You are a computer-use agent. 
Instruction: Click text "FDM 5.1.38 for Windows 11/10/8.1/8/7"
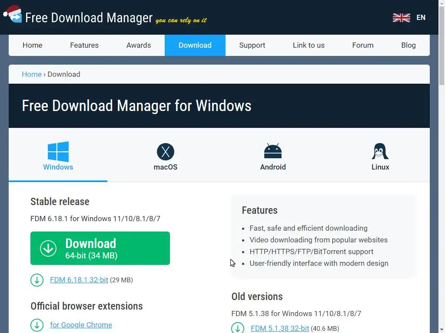click(296, 313)
